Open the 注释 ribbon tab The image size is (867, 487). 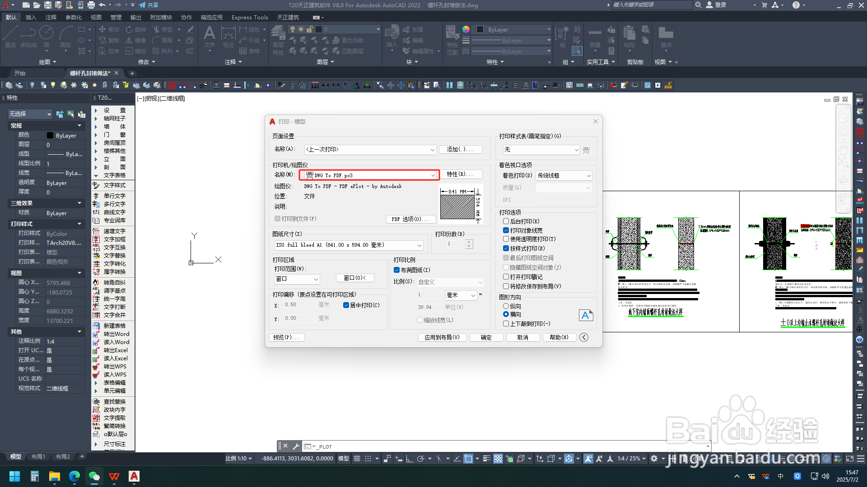coord(51,17)
